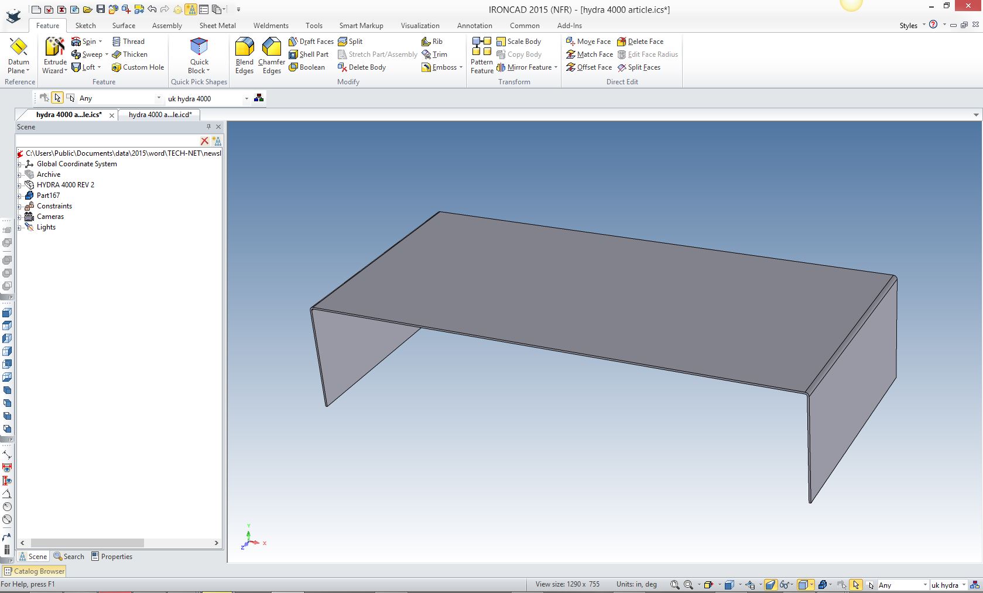Choose the Shell Part tool
Screen dimensions: 983x593
[309, 54]
